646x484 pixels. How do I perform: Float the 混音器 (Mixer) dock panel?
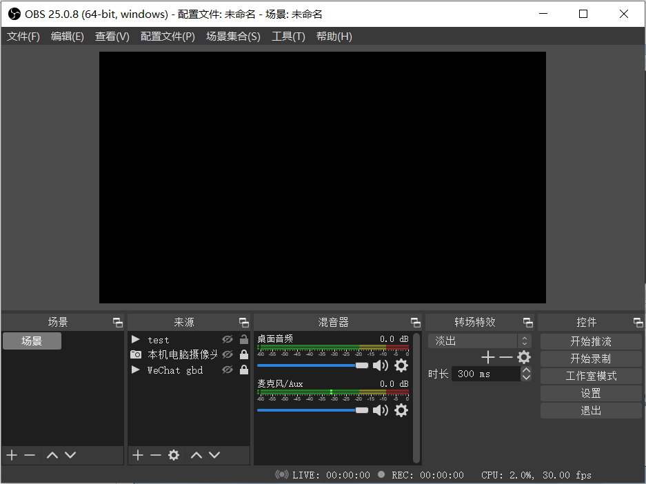click(416, 323)
